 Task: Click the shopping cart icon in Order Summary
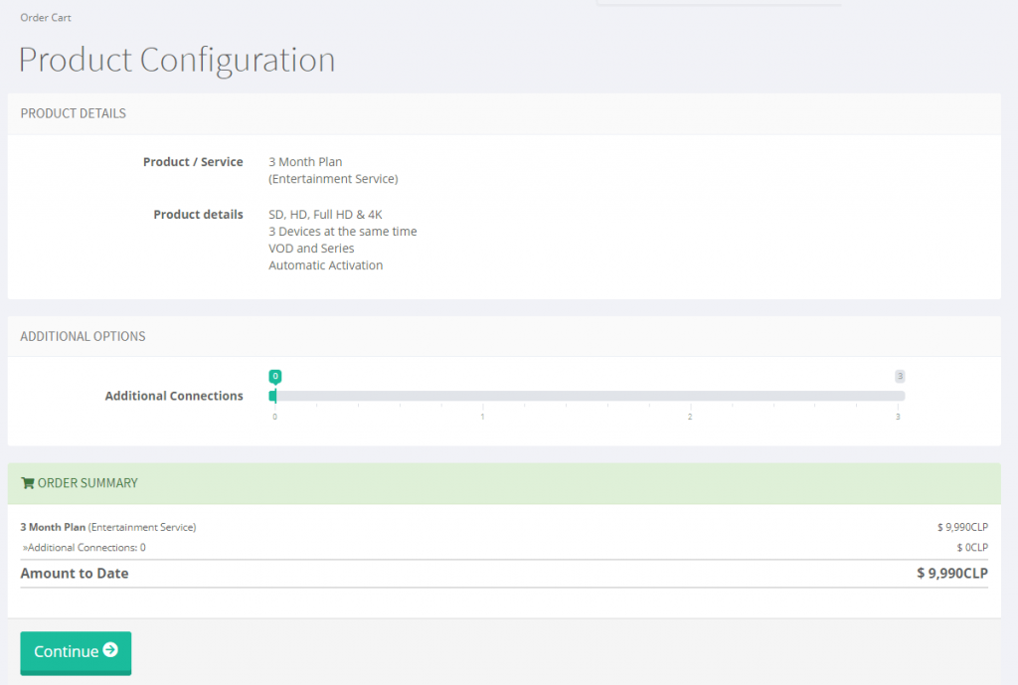(x=27, y=483)
